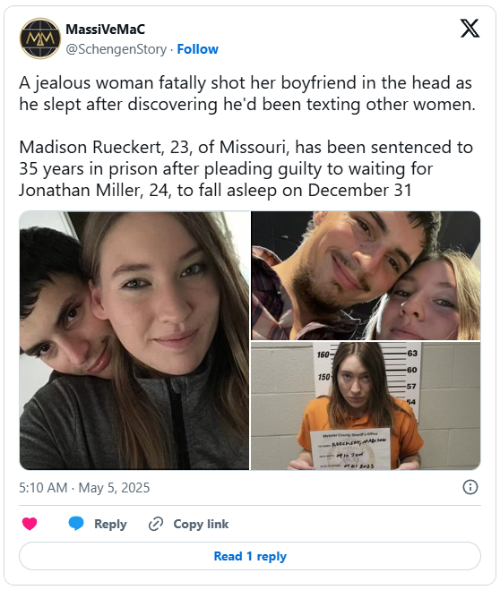Open the MassiVeMaC profile avatar

[40, 38]
